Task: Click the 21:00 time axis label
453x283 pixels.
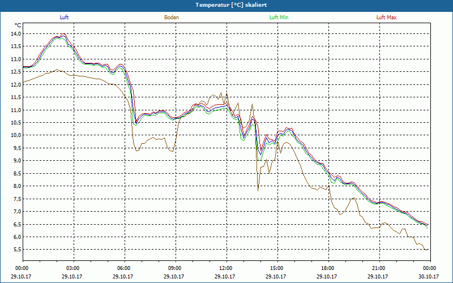Action: pyautogui.click(x=379, y=268)
